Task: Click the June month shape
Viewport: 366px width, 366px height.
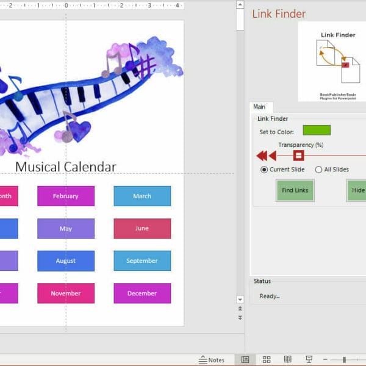Action: (142, 229)
